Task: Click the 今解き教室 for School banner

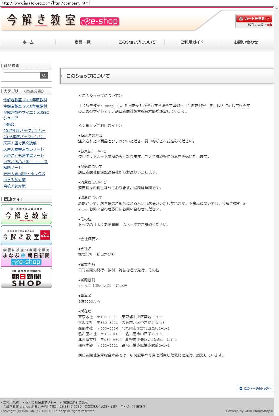Action: tap(26, 235)
